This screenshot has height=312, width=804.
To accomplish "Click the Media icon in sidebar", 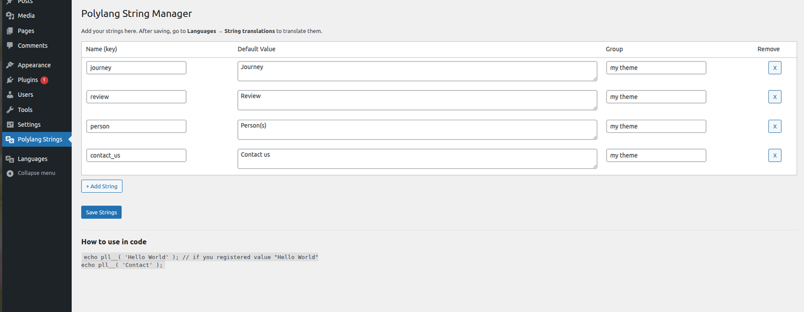I will pyautogui.click(x=10, y=16).
